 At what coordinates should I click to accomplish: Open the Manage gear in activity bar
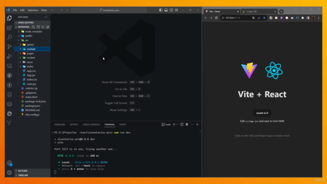tap(9, 173)
